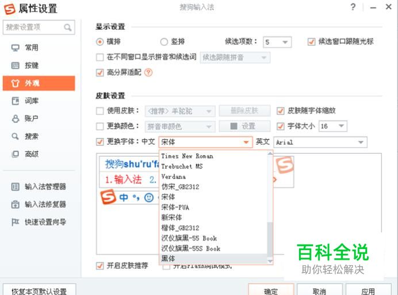Open the 候选跟随拼音 dropdown

[x=235, y=57]
